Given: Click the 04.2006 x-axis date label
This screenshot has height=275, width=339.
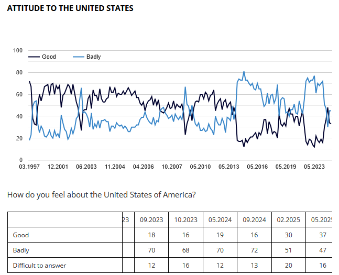Looking at the screenshot, I should (x=143, y=167).
